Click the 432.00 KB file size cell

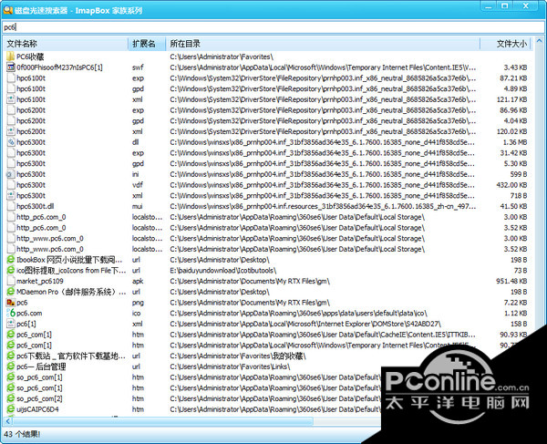click(x=511, y=185)
